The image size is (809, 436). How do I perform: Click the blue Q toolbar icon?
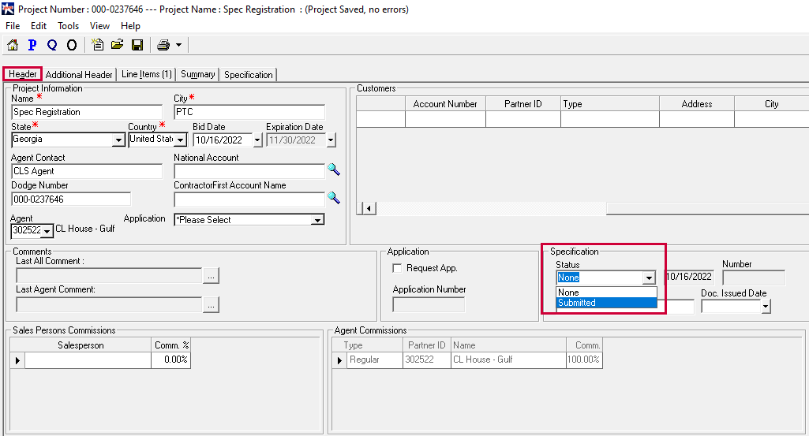pos(52,45)
